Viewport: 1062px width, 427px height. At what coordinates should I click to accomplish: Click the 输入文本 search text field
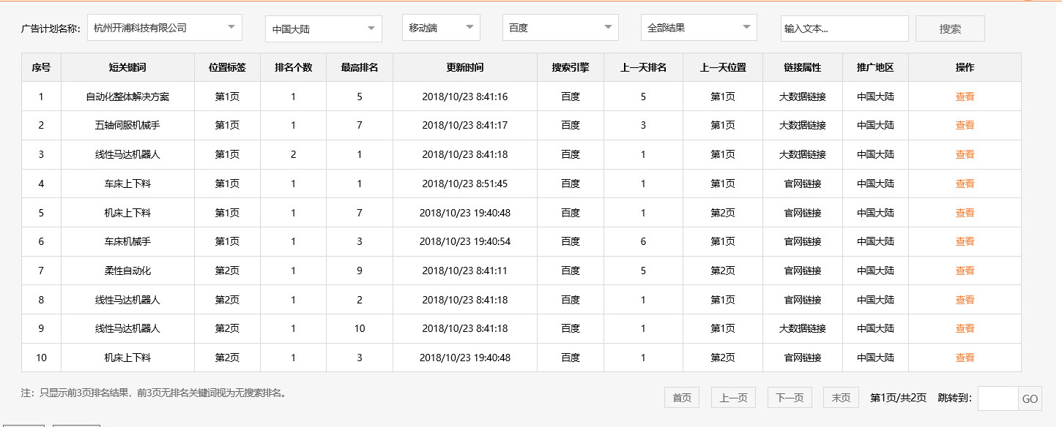point(844,28)
